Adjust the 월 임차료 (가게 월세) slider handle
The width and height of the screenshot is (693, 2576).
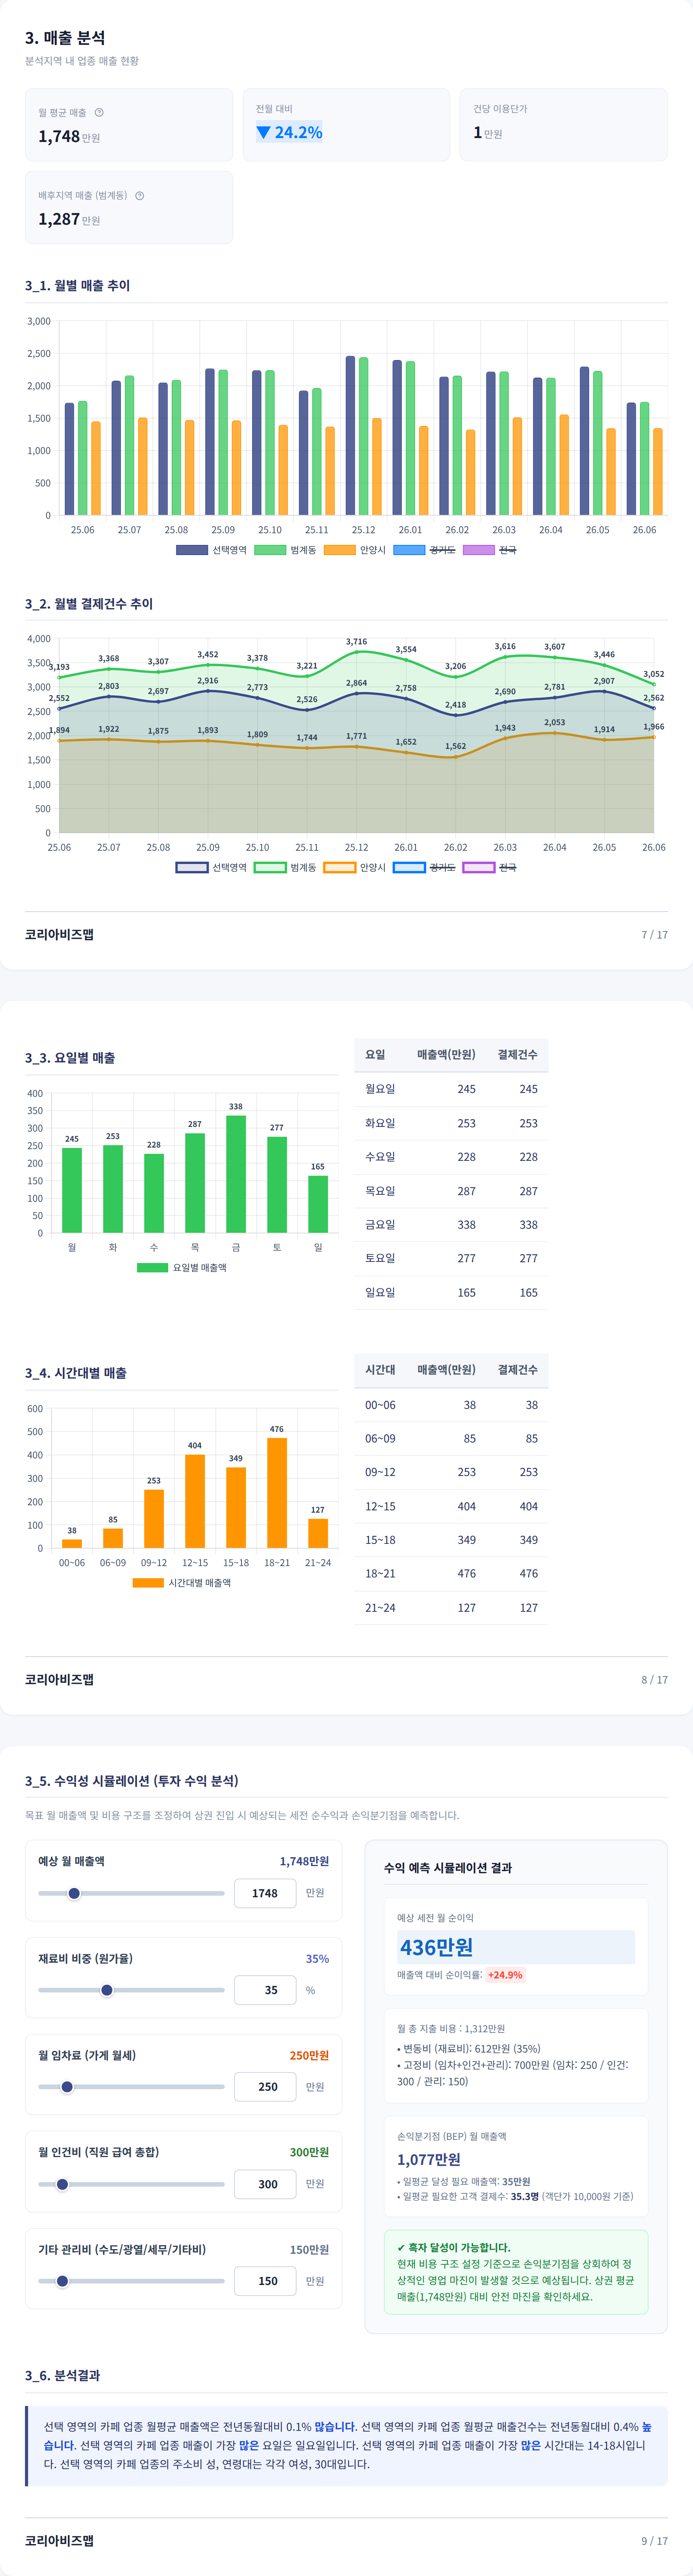67,2087
